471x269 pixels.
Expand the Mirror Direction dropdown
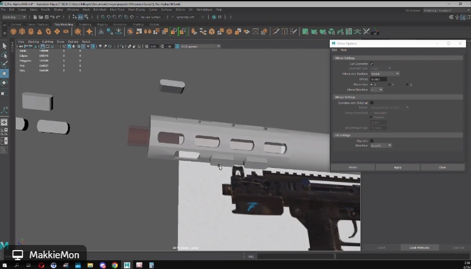[376, 90]
